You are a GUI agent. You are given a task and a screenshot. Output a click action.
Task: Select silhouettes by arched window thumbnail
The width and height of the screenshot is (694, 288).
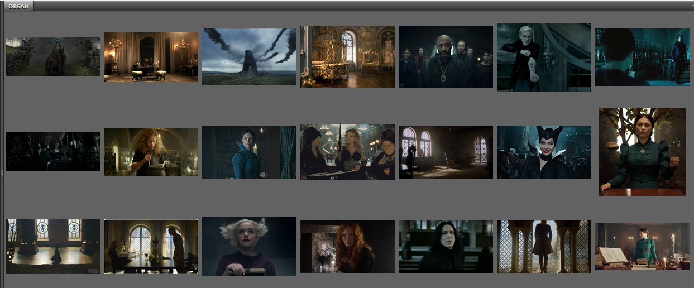[151, 247]
